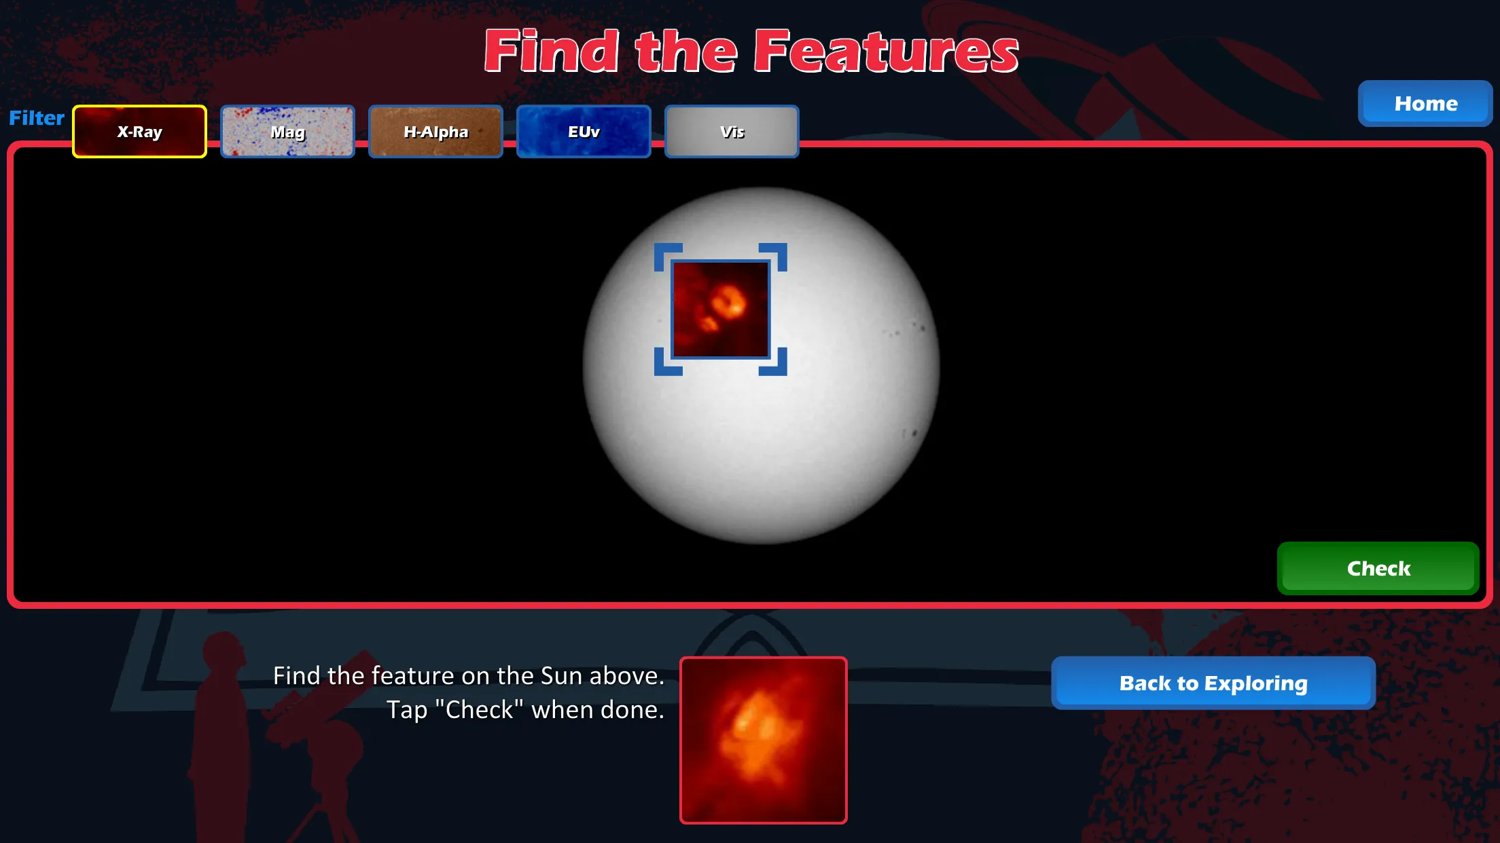Navigate to Home screen
The width and height of the screenshot is (1500, 843).
click(x=1425, y=103)
